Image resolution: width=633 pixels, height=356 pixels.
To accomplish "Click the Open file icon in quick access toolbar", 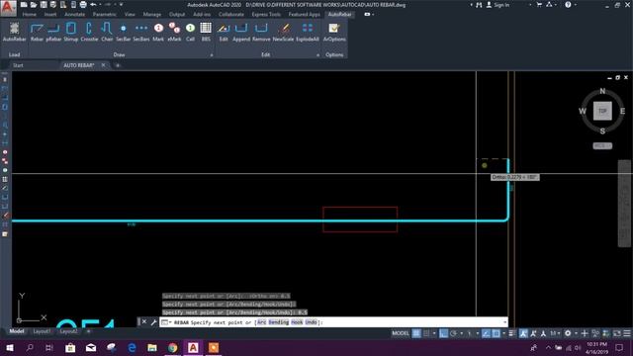I will (34, 5).
